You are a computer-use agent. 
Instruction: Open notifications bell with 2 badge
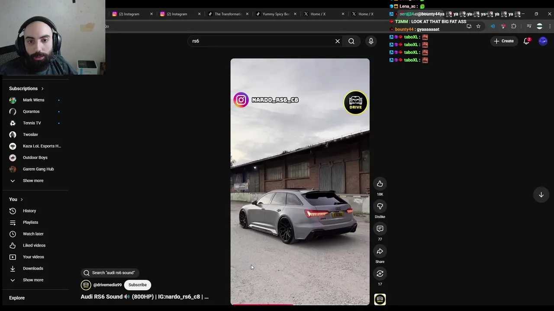(526, 41)
